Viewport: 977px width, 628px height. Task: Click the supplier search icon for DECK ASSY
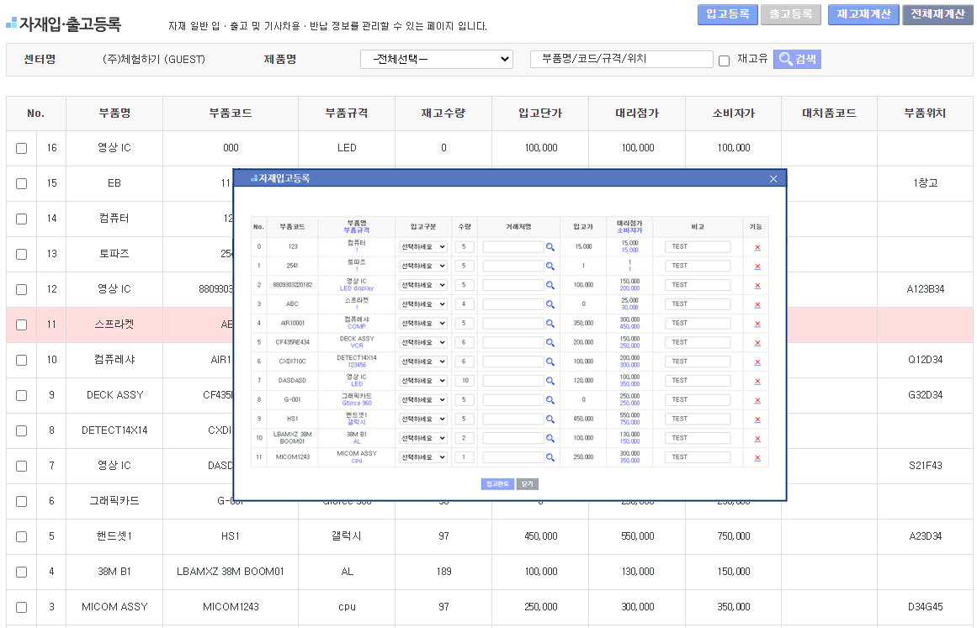coord(550,343)
